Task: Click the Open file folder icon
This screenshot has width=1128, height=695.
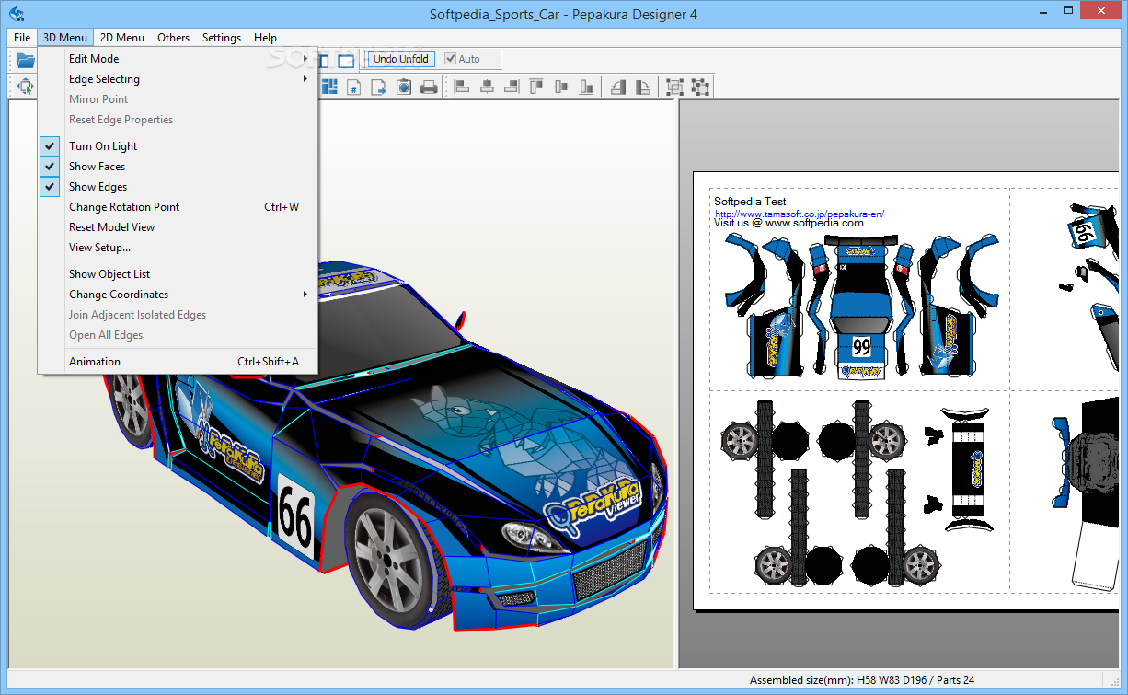Action: coord(25,60)
